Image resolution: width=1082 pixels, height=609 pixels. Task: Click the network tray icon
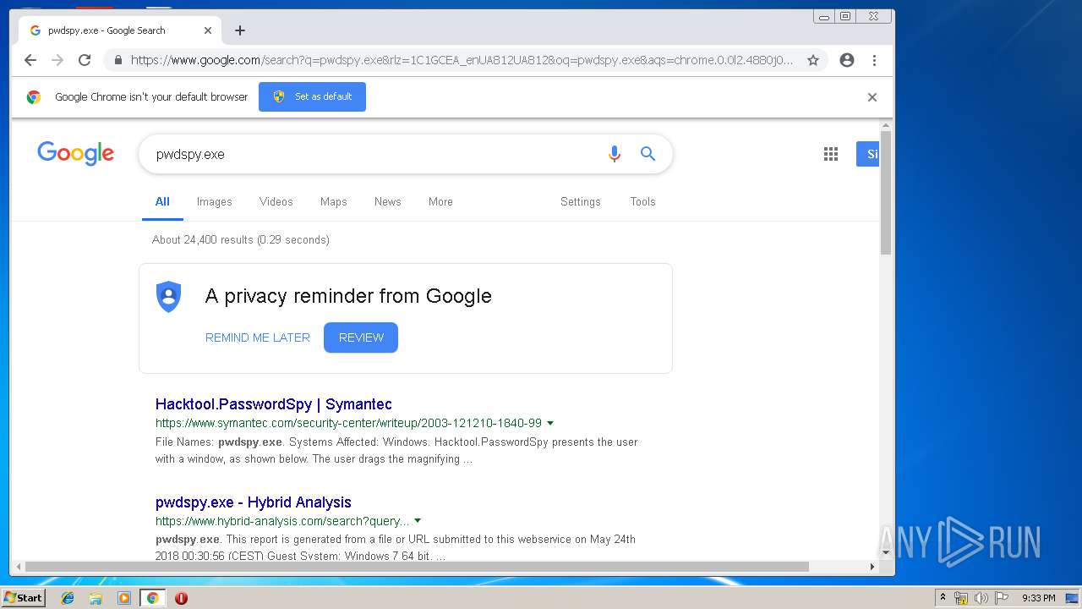click(x=961, y=598)
